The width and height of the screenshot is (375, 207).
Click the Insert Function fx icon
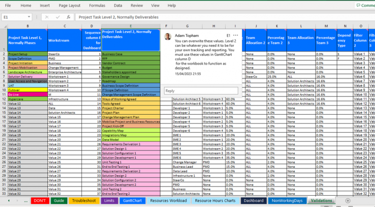(69, 17)
